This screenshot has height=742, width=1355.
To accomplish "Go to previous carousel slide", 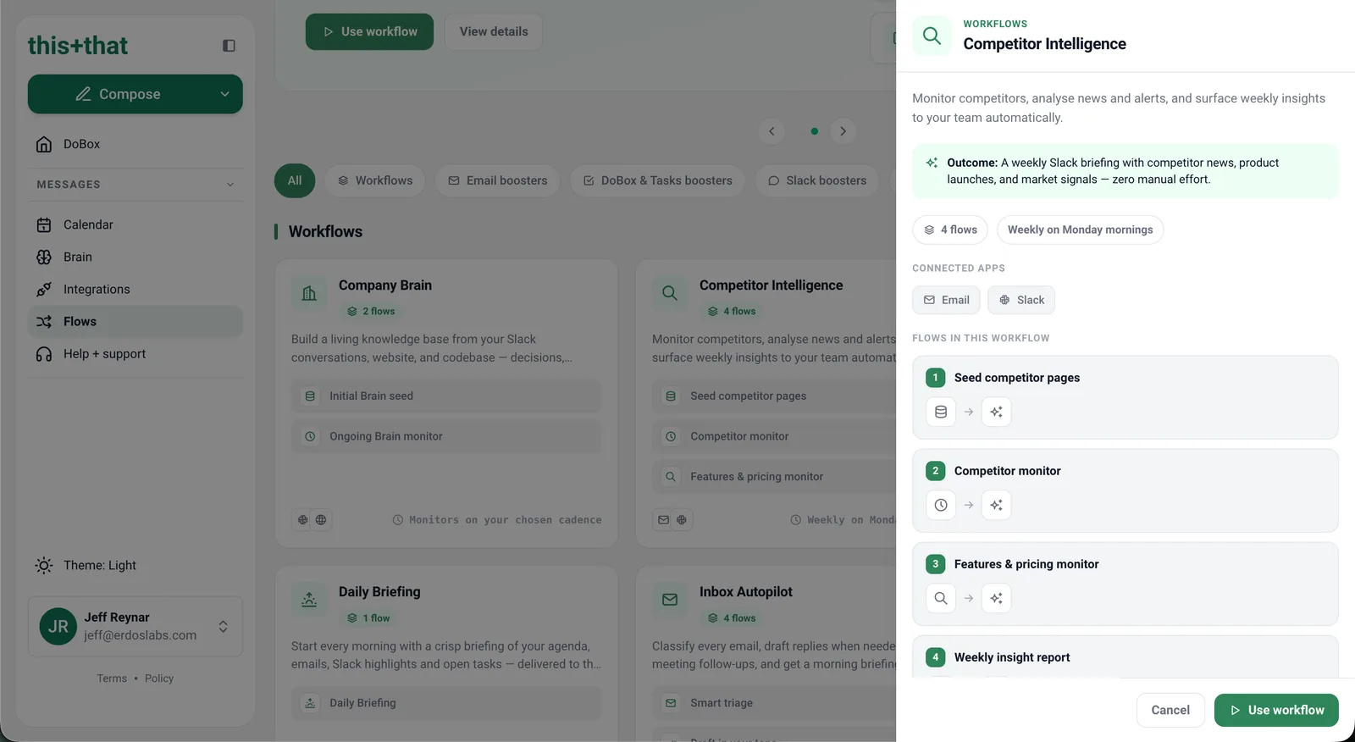I will [x=772, y=131].
